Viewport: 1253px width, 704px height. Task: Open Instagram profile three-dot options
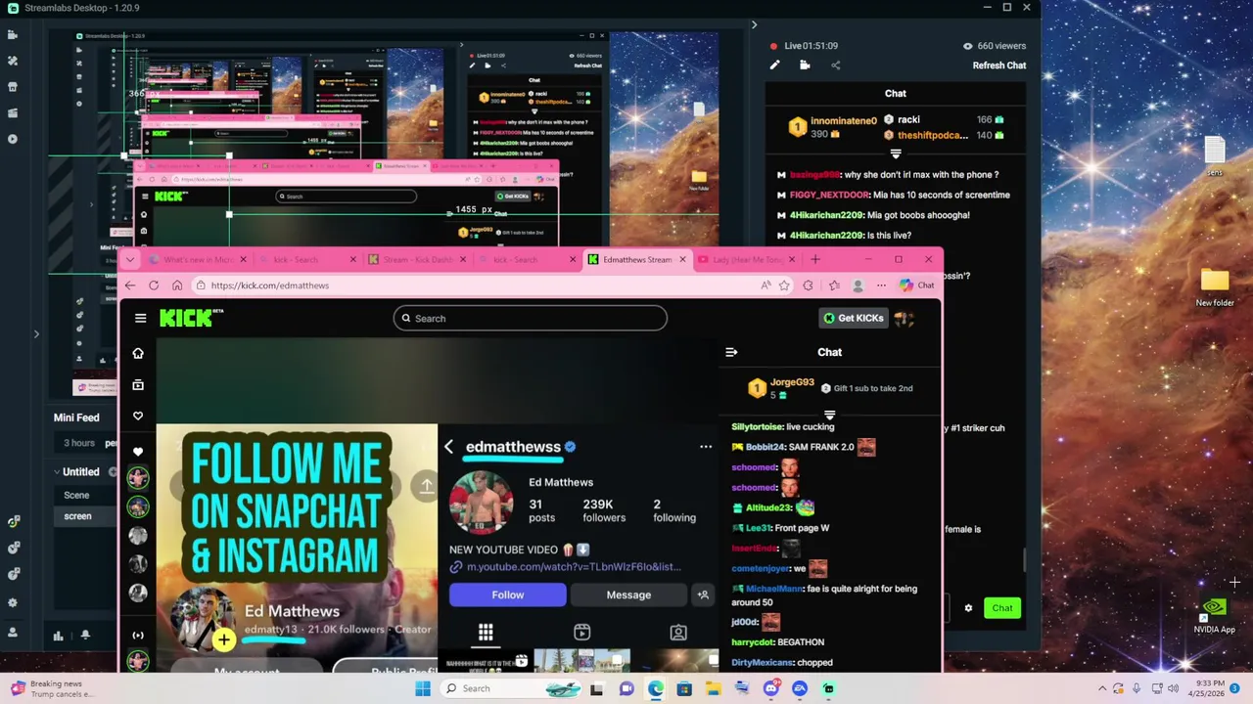pyautogui.click(x=706, y=447)
